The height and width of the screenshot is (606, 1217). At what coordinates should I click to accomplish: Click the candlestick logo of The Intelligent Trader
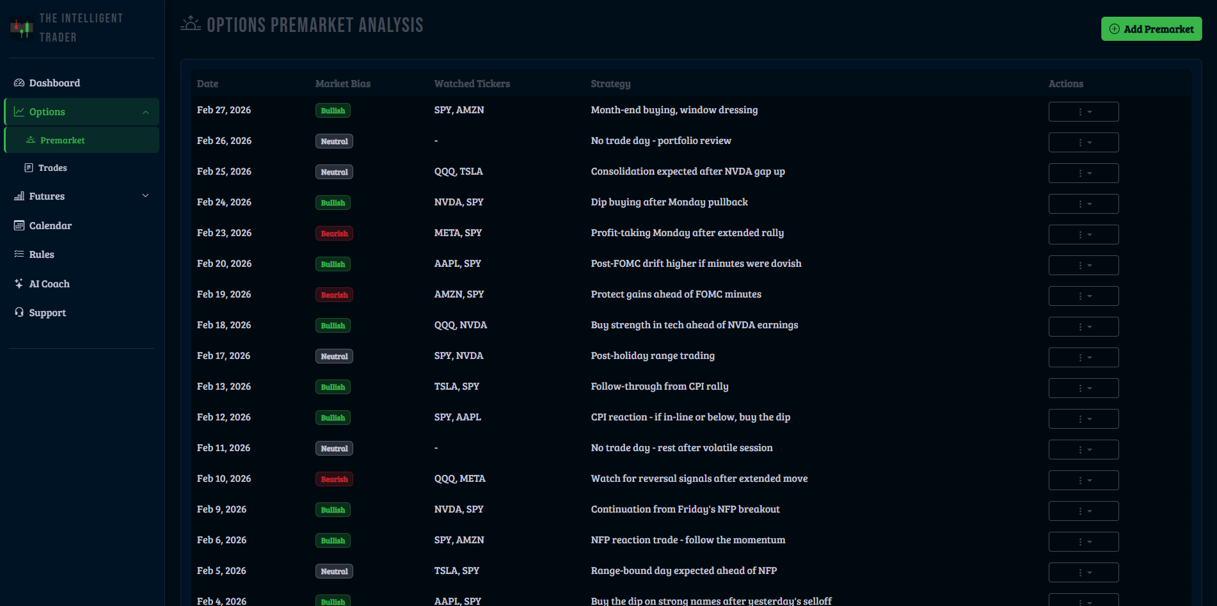[21, 28]
